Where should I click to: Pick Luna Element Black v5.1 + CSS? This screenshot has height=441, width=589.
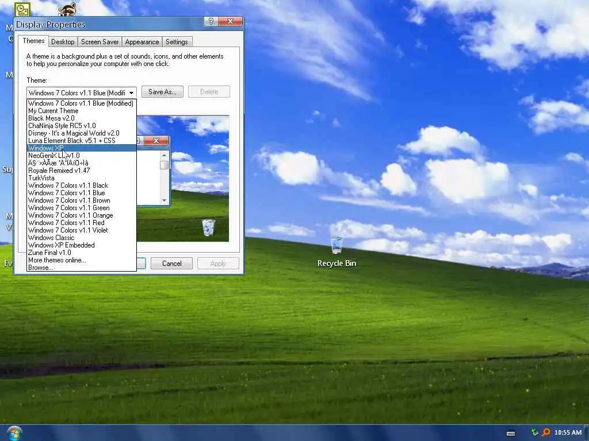pos(82,141)
